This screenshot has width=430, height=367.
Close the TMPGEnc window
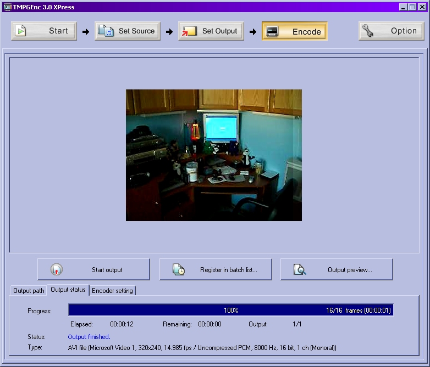[x=422, y=7]
